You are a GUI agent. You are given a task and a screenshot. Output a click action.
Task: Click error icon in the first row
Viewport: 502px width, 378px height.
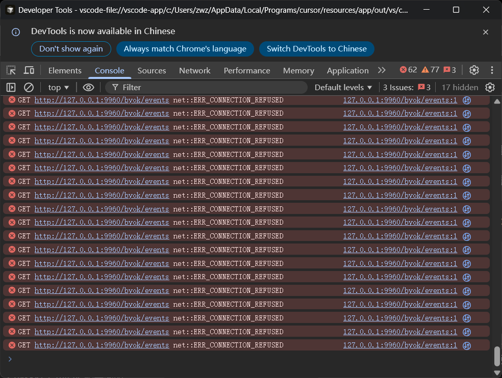click(x=12, y=100)
